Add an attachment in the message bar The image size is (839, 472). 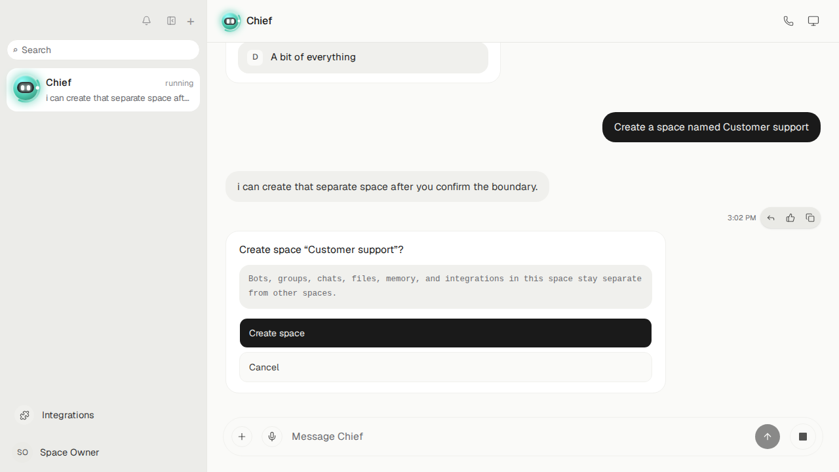pyautogui.click(x=242, y=437)
